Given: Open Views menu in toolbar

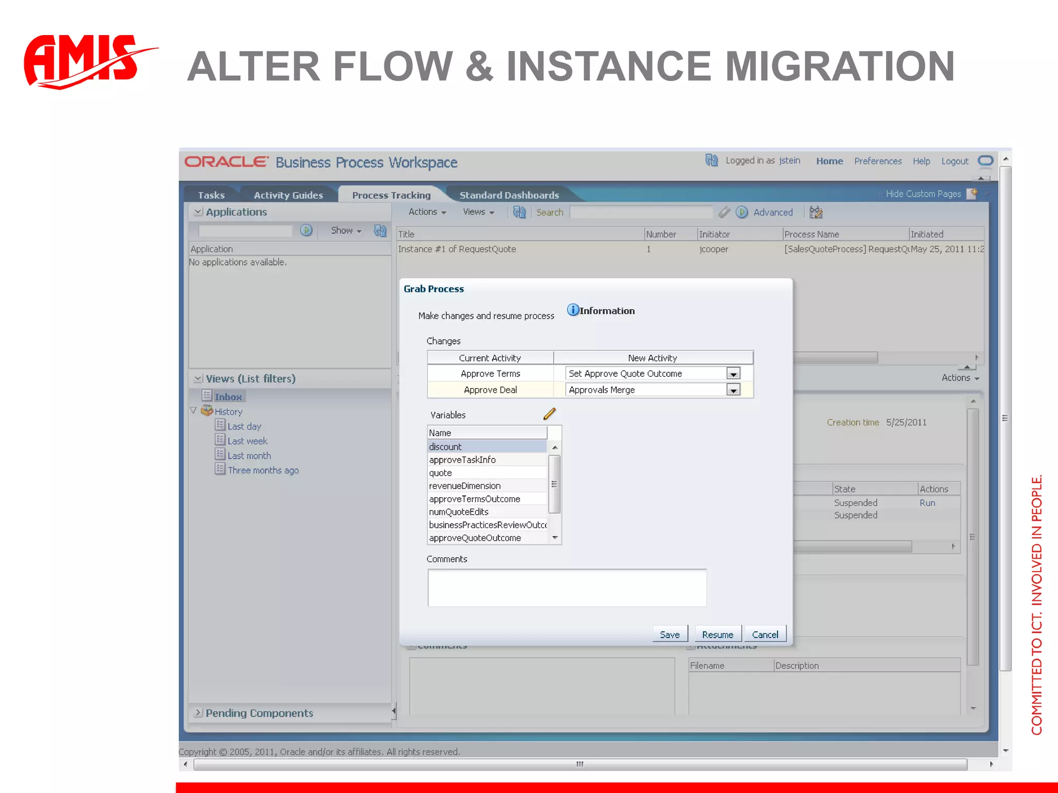Looking at the screenshot, I should coord(478,212).
